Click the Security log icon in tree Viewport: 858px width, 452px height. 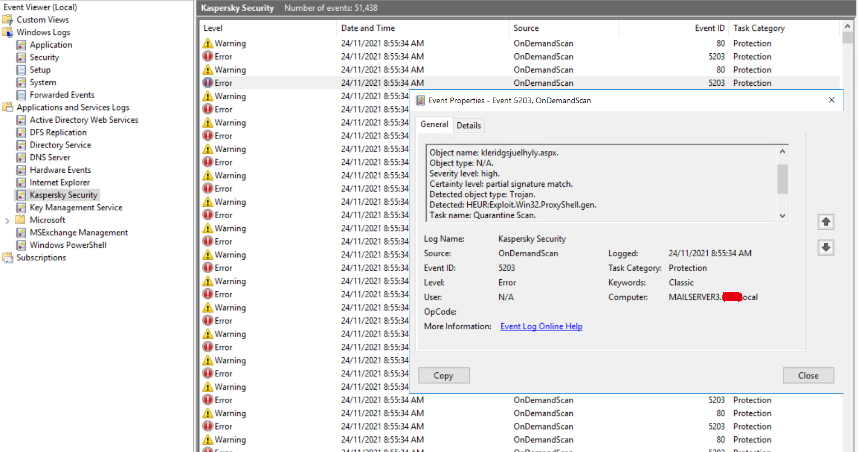21,57
